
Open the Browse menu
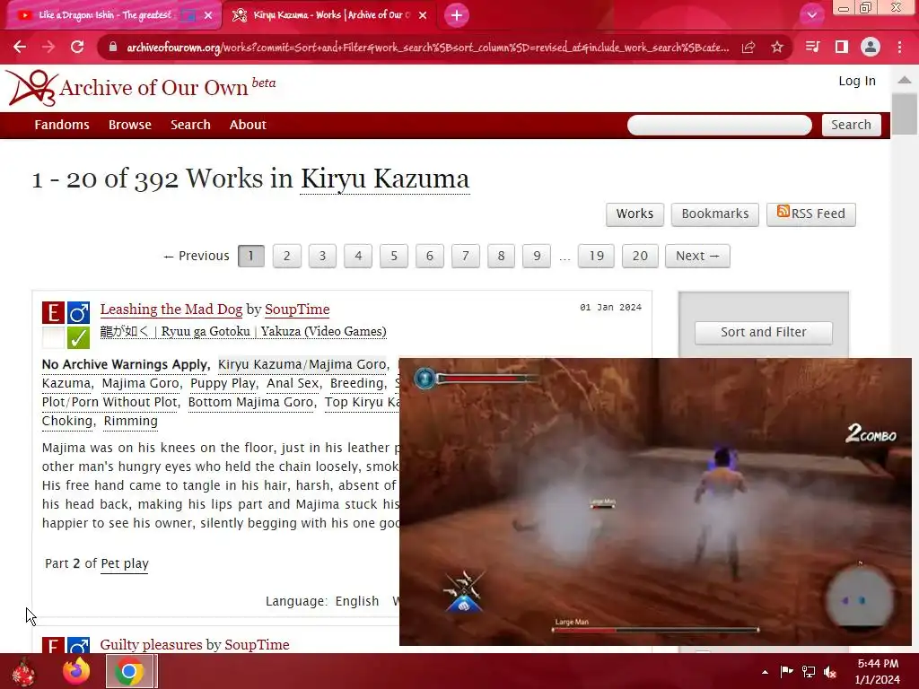[x=129, y=125]
